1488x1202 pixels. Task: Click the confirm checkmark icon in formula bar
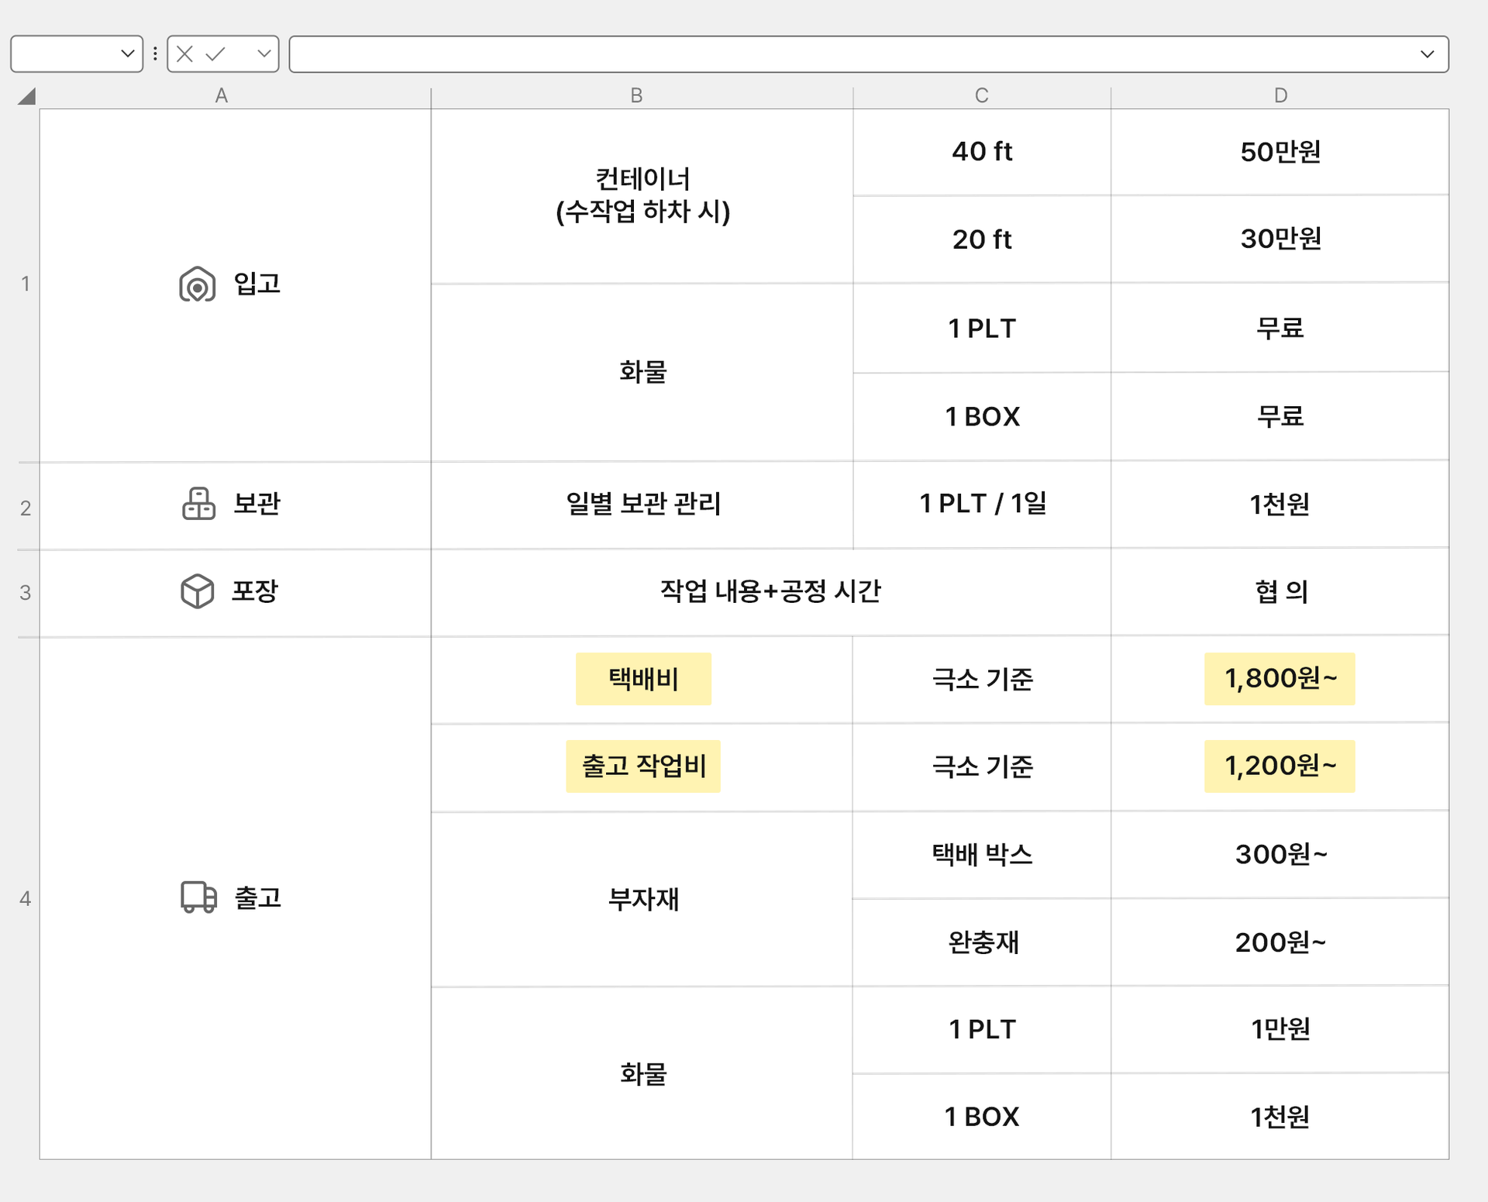(215, 53)
